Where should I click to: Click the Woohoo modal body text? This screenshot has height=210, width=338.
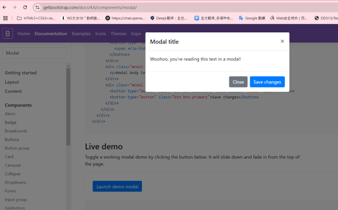(195, 59)
